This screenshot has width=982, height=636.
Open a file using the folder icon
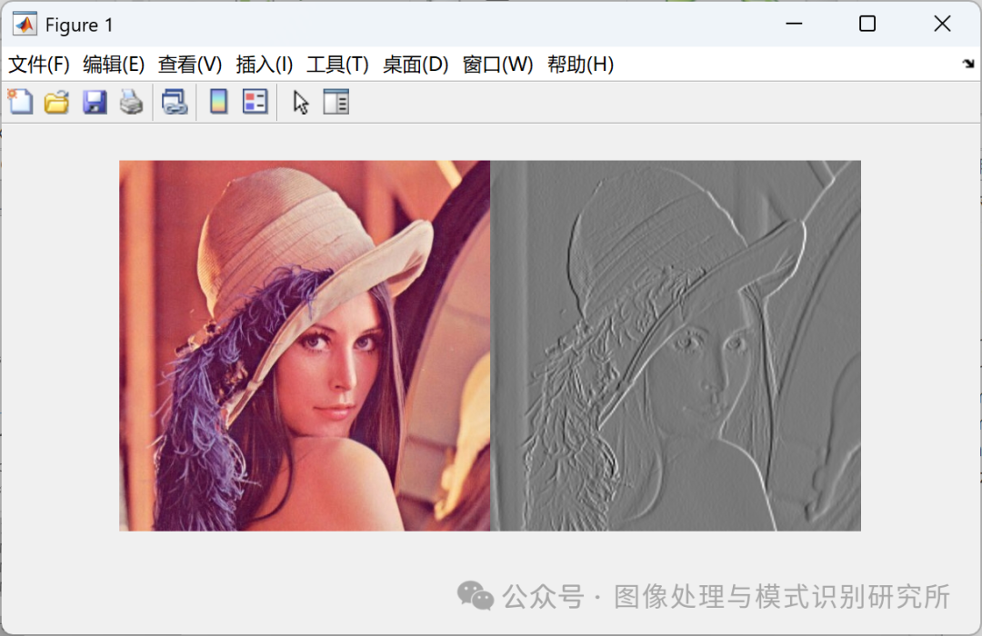(x=57, y=102)
